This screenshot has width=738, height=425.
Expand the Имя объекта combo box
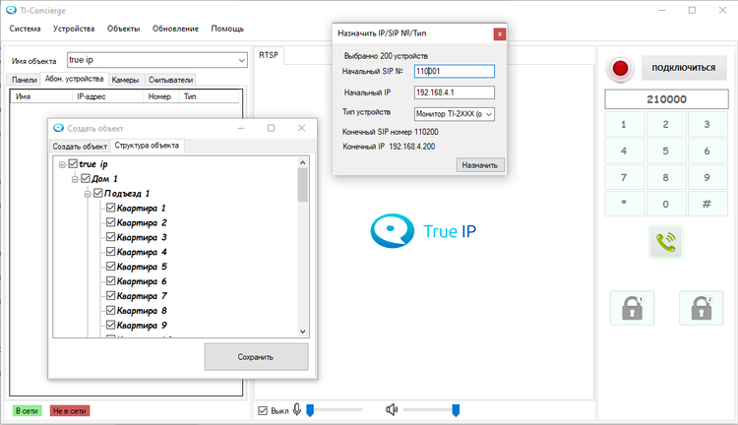(241, 60)
